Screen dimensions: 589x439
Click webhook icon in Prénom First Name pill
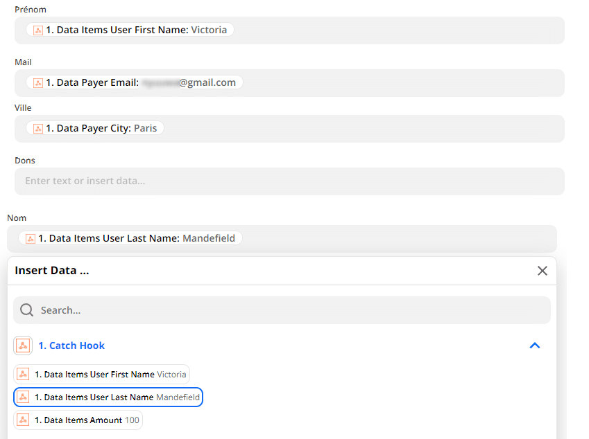pos(38,30)
